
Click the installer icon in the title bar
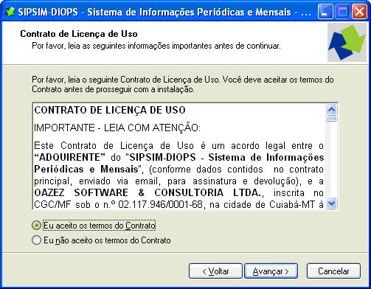coord(10,12)
